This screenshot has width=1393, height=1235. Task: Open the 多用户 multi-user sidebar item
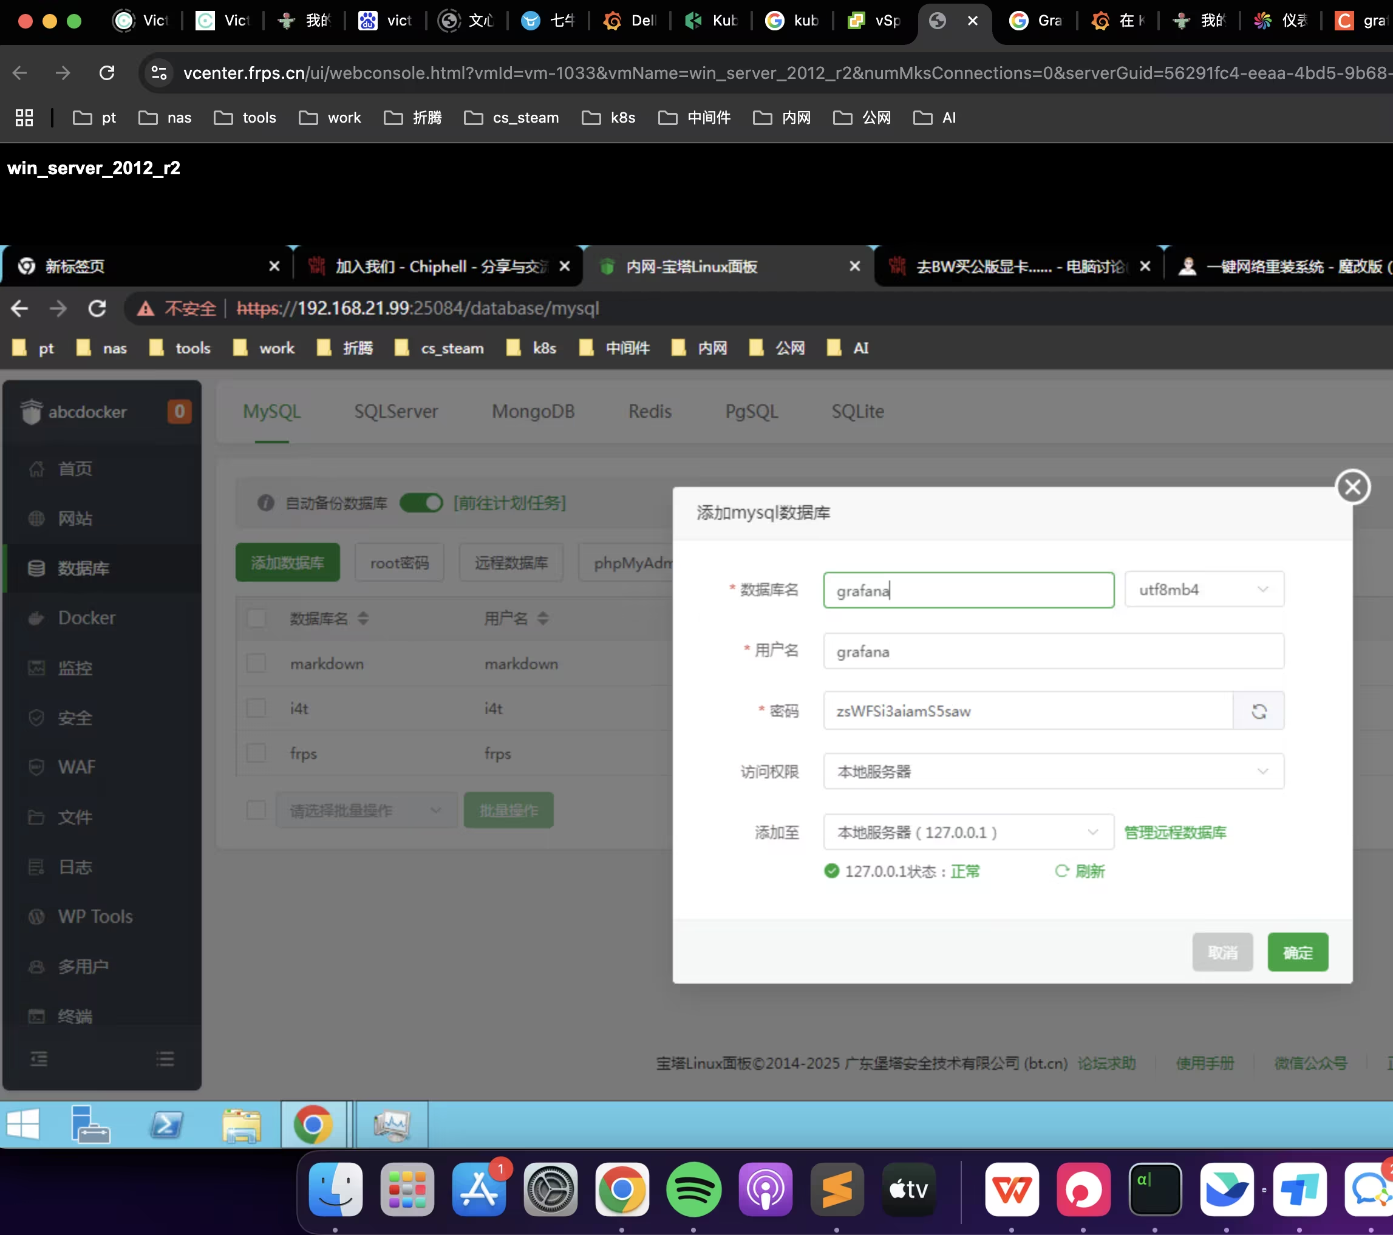(102, 967)
